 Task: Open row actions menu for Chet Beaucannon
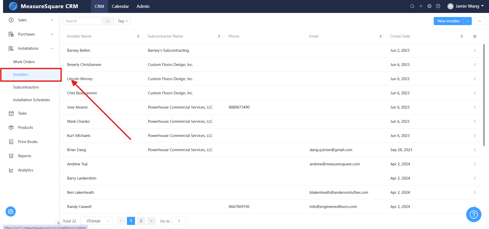click(x=475, y=93)
